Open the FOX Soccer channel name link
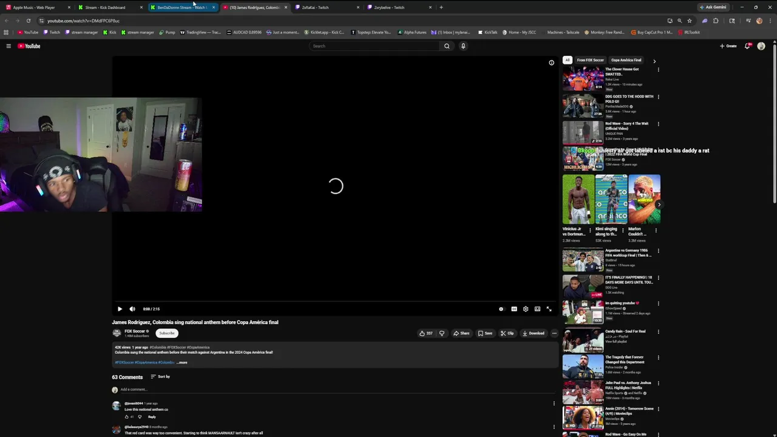 click(x=135, y=331)
